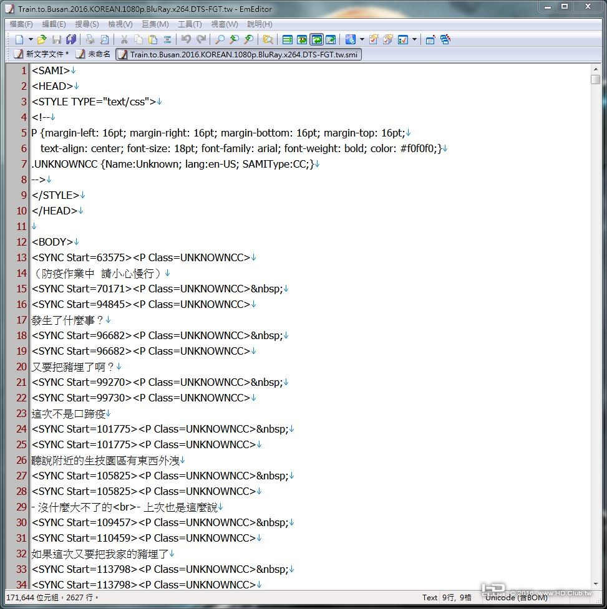
Task: Open Print Preview from the toolbar
Action: (105, 39)
